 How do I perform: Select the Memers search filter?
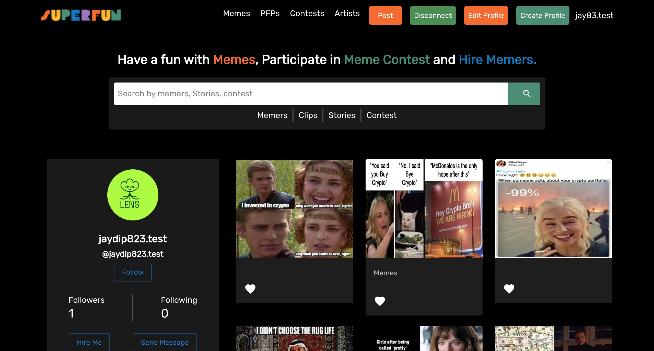click(x=272, y=115)
